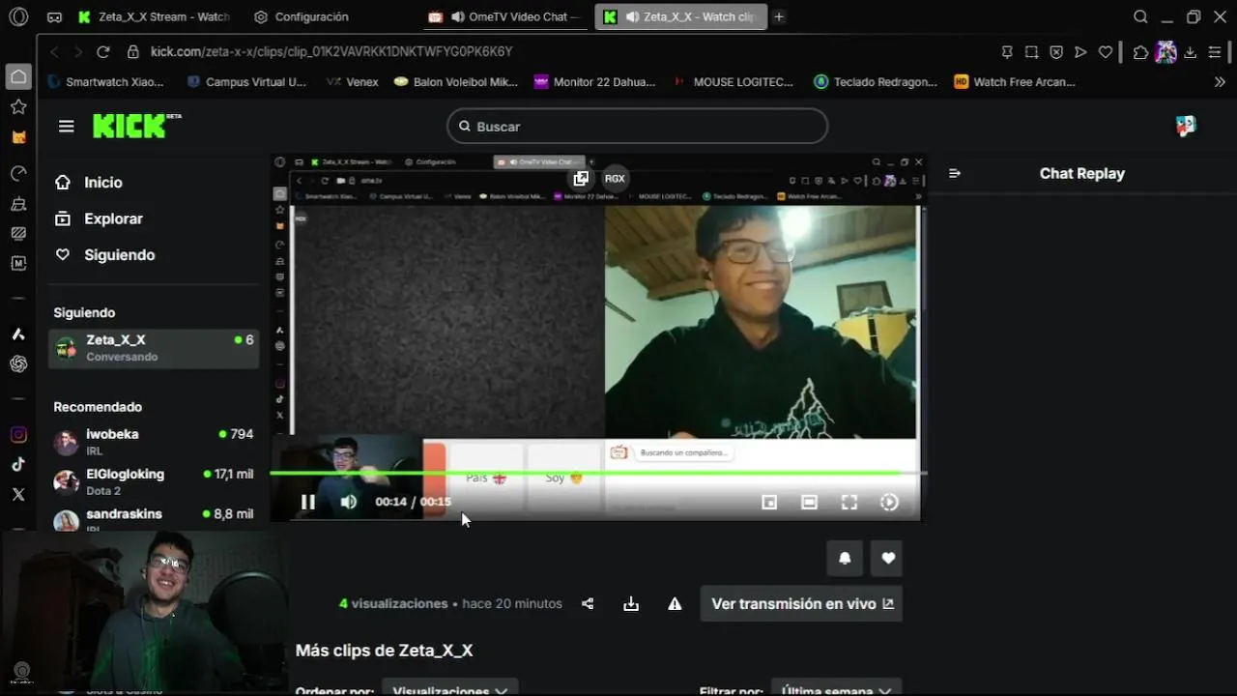Open X (Twitter) in the Opera sidebar
Viewport: 1237px width, 696px height.
[x=18, y=494]
